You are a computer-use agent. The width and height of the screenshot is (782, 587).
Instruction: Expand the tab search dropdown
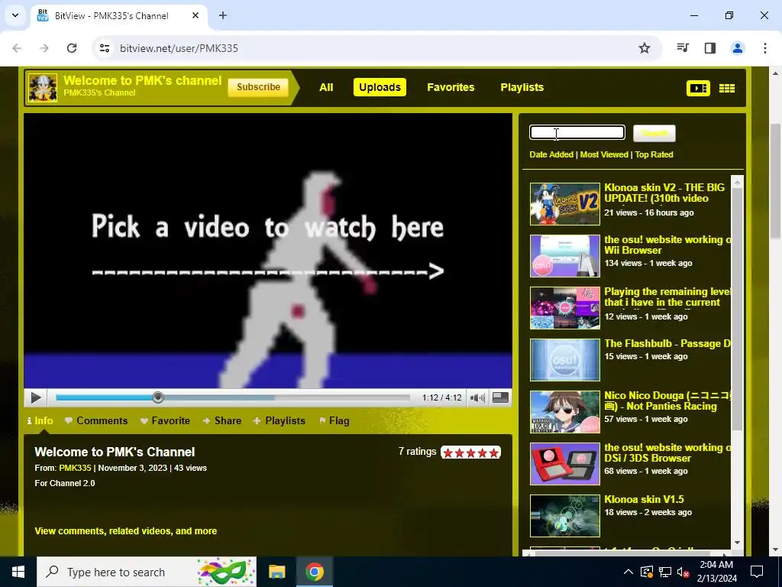pyautogui.click(x=15, y=15)
